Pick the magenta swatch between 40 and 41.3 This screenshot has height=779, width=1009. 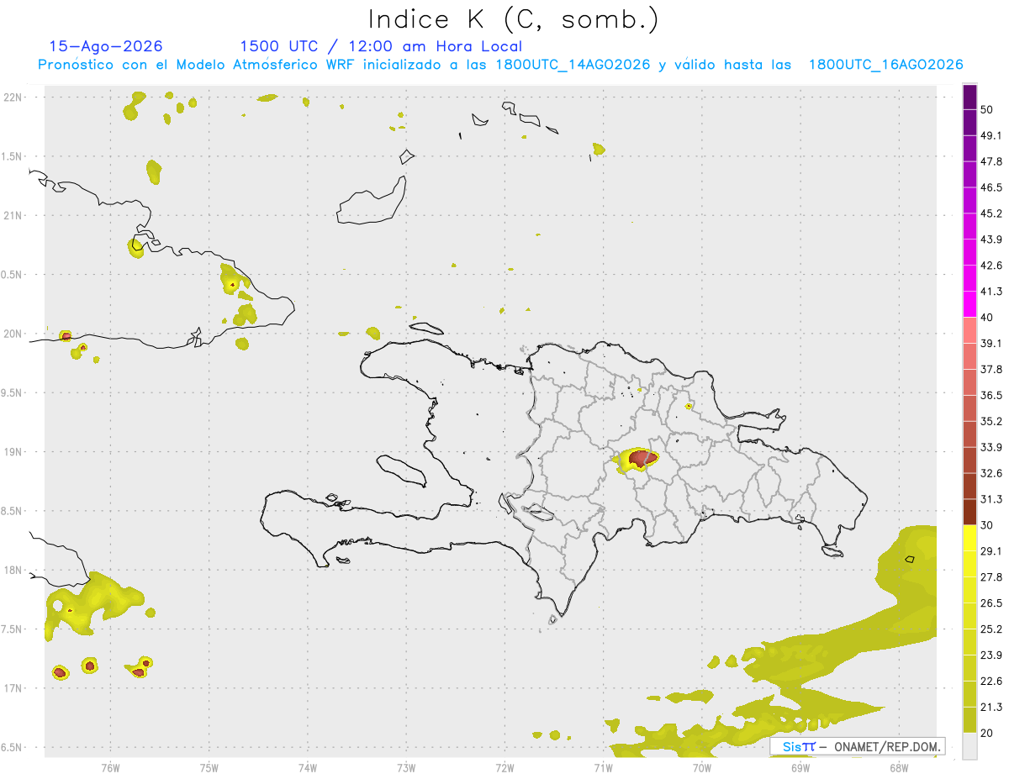pos(970,305)
